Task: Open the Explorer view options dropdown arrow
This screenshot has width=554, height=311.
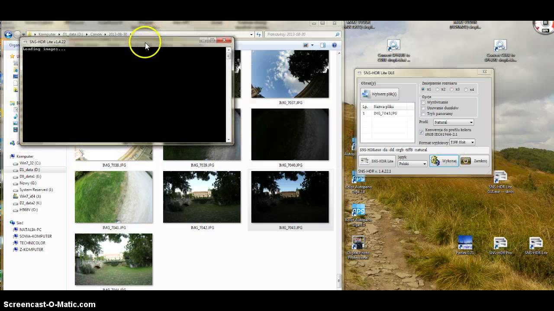Action: [x=312, y=45]
